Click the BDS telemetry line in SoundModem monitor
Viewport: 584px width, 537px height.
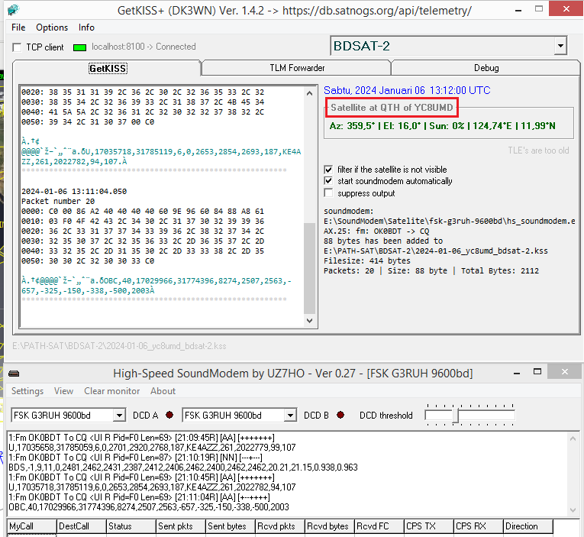pos(183,467)
